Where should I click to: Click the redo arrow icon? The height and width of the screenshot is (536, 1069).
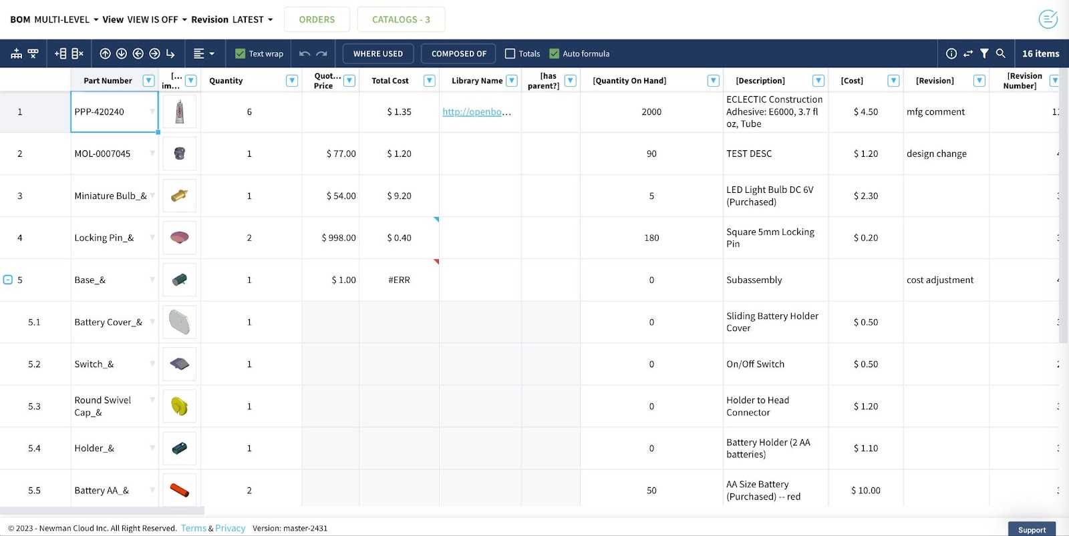[322, 53]
